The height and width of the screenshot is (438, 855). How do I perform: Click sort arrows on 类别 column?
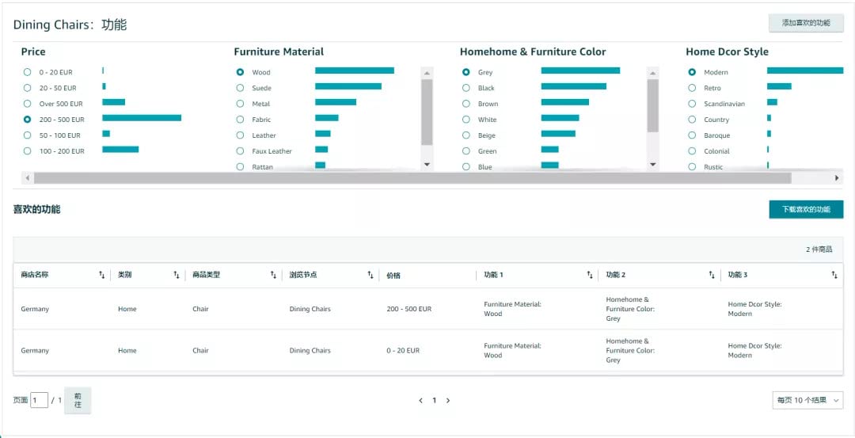click(177, 275)
